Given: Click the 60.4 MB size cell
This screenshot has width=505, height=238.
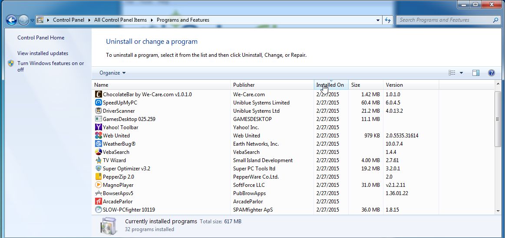Looking at the screenshot, I should pos(370,103).
